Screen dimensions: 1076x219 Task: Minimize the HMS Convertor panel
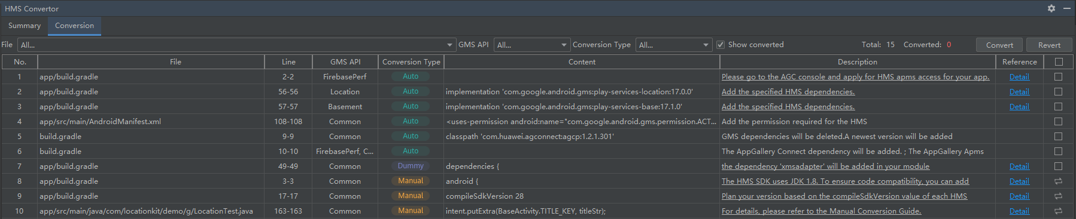[x=1066, y=8]
